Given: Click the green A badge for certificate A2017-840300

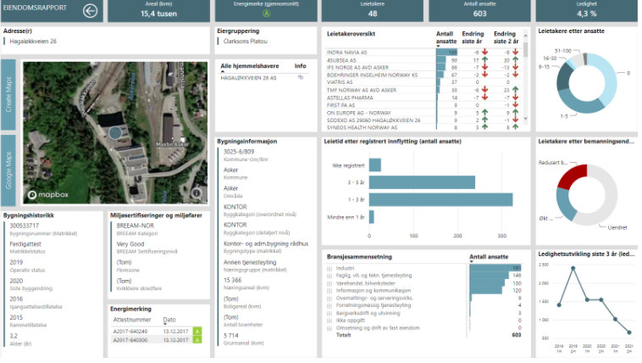Looking at the screenshot, I should pyautogui.click(x=197, y=340).
